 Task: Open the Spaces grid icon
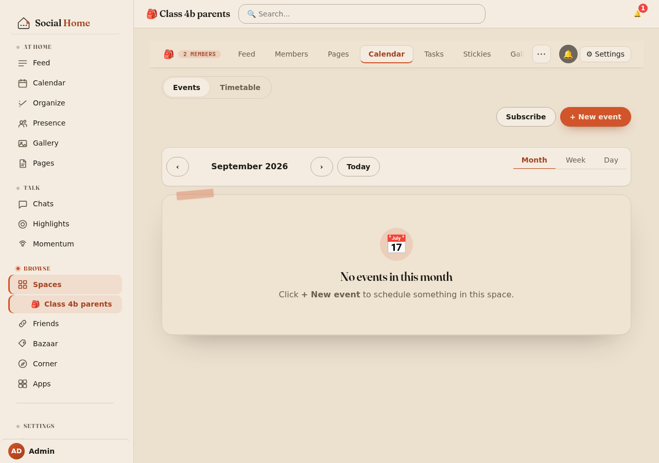tap(23, 284)
